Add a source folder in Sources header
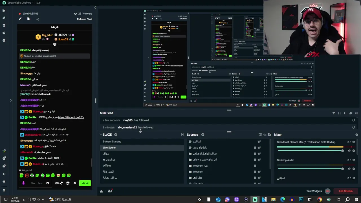 [x=270, y=135]
